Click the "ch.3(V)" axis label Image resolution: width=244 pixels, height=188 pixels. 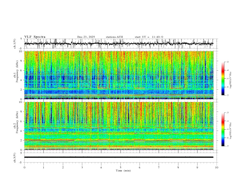click(x=15, y=158)
